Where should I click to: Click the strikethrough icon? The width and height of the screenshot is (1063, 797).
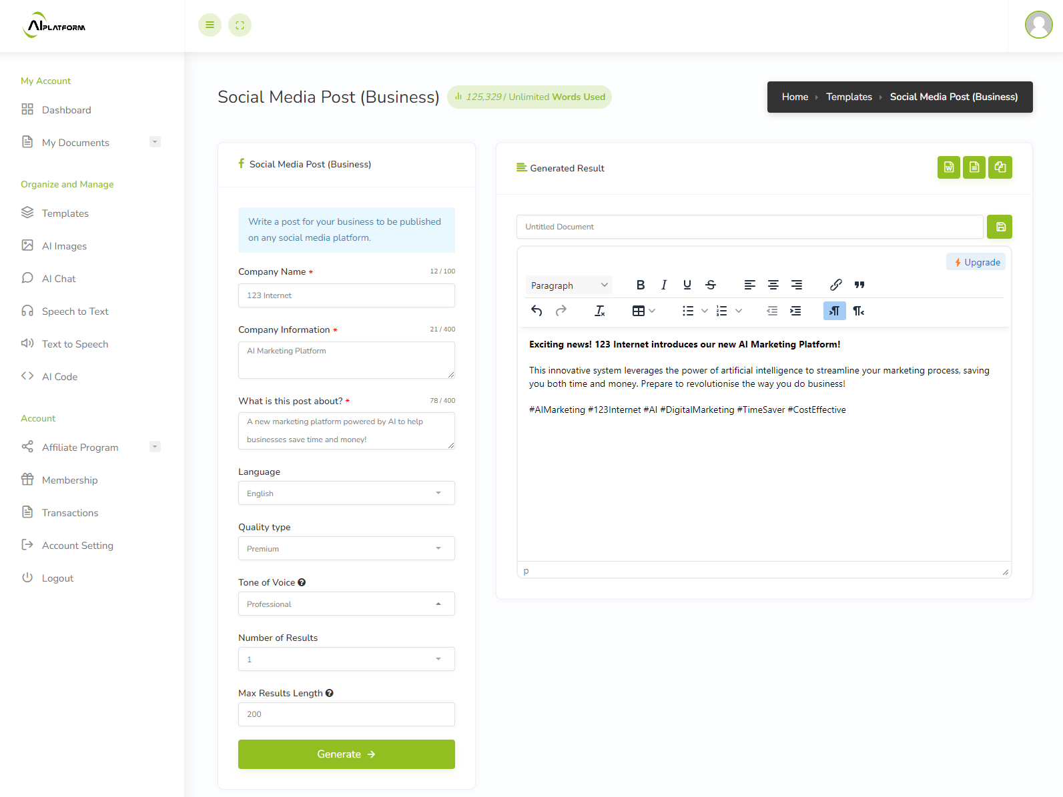(711, 285)
